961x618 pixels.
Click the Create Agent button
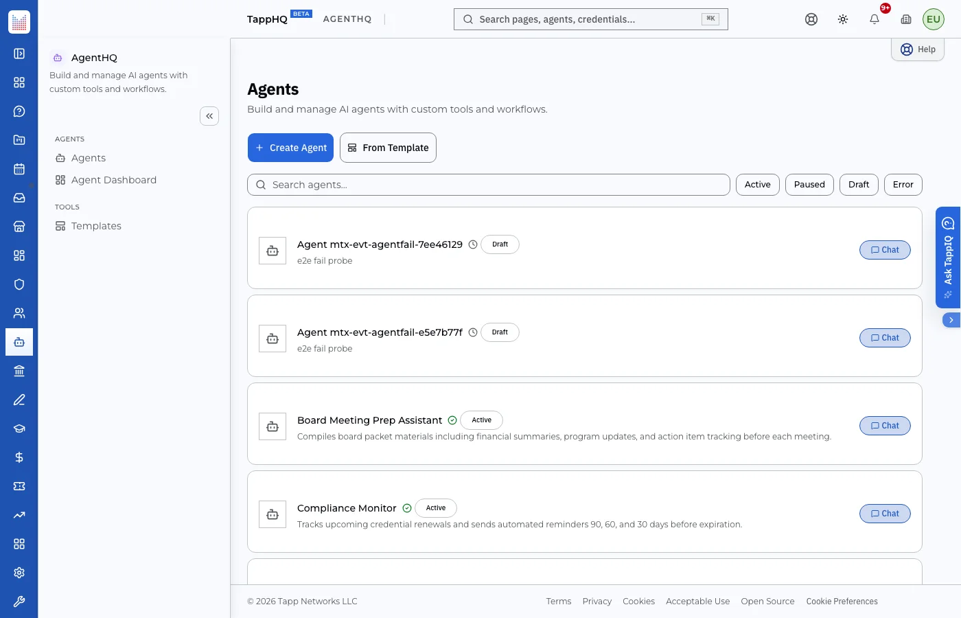(290, 148)
